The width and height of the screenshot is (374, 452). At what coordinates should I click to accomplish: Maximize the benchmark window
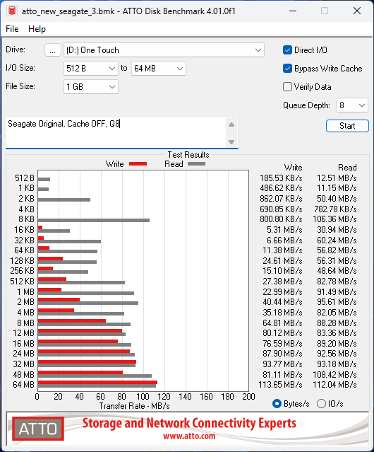(325, 11)
